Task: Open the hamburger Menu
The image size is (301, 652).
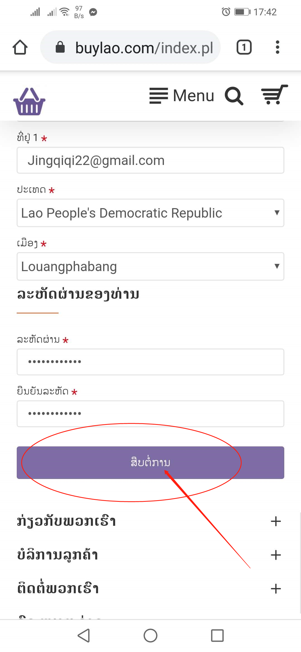Action: (x=182, y=96)
